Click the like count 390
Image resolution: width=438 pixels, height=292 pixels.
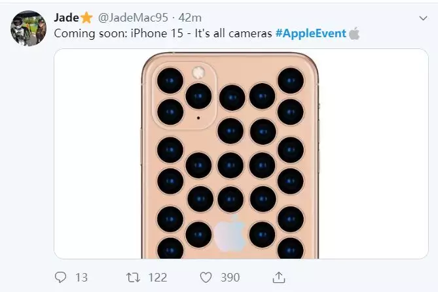(x=230, y=278)
